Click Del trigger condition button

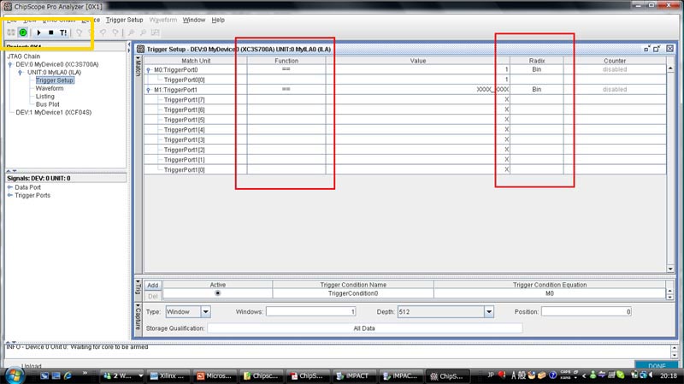153,296
